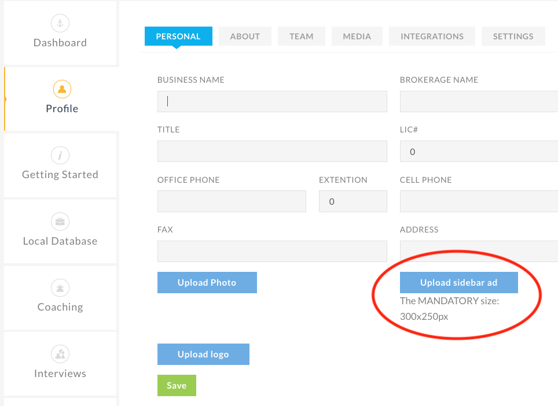The image size is (558, 406).
Task: Click into the Title input field
Action: (272, 152)
